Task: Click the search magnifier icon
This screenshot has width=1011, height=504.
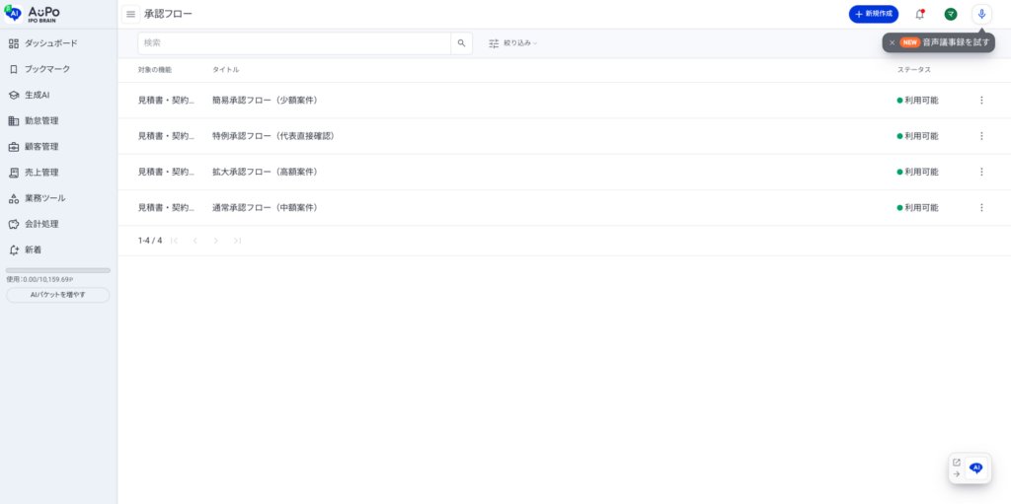Action: click(x=461, y=43)
